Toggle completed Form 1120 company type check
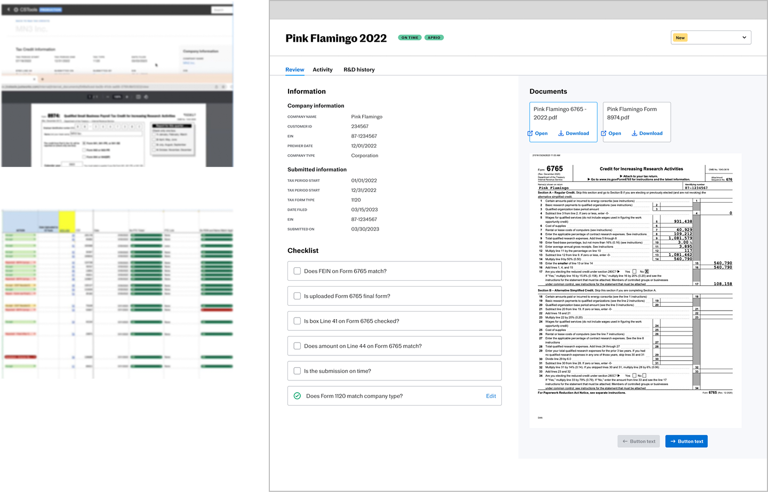The image size is (768, 492). click(297, 396)
